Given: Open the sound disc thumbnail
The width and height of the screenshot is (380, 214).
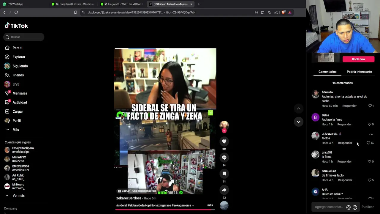Looking at the screenshot, I should tap(224, 205).
